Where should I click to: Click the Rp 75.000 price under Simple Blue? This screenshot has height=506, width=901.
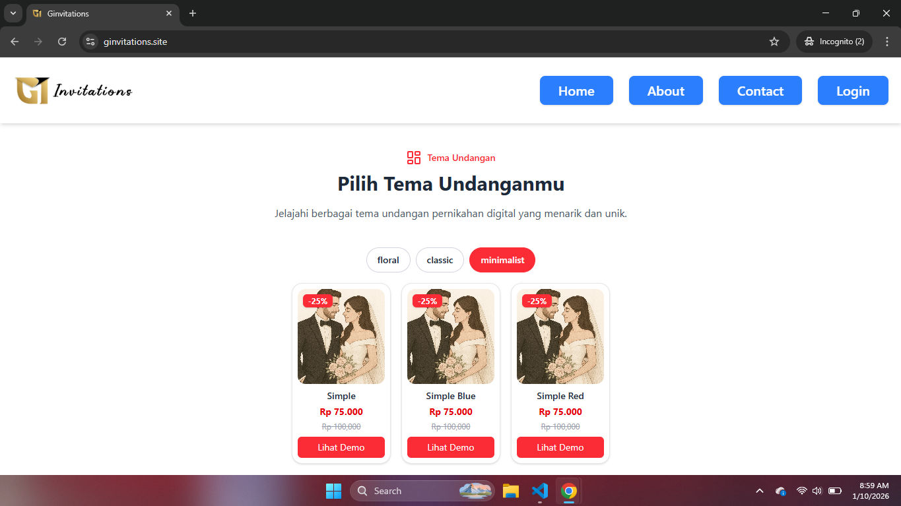[451, 412]
